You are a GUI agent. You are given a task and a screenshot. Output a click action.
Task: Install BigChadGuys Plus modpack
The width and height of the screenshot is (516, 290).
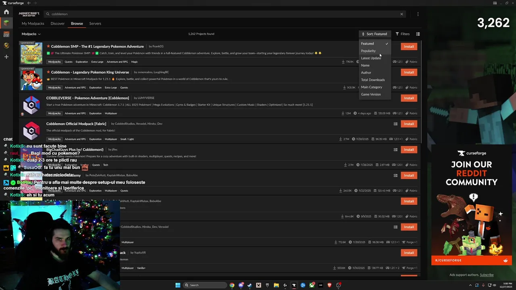click(409, 149)
